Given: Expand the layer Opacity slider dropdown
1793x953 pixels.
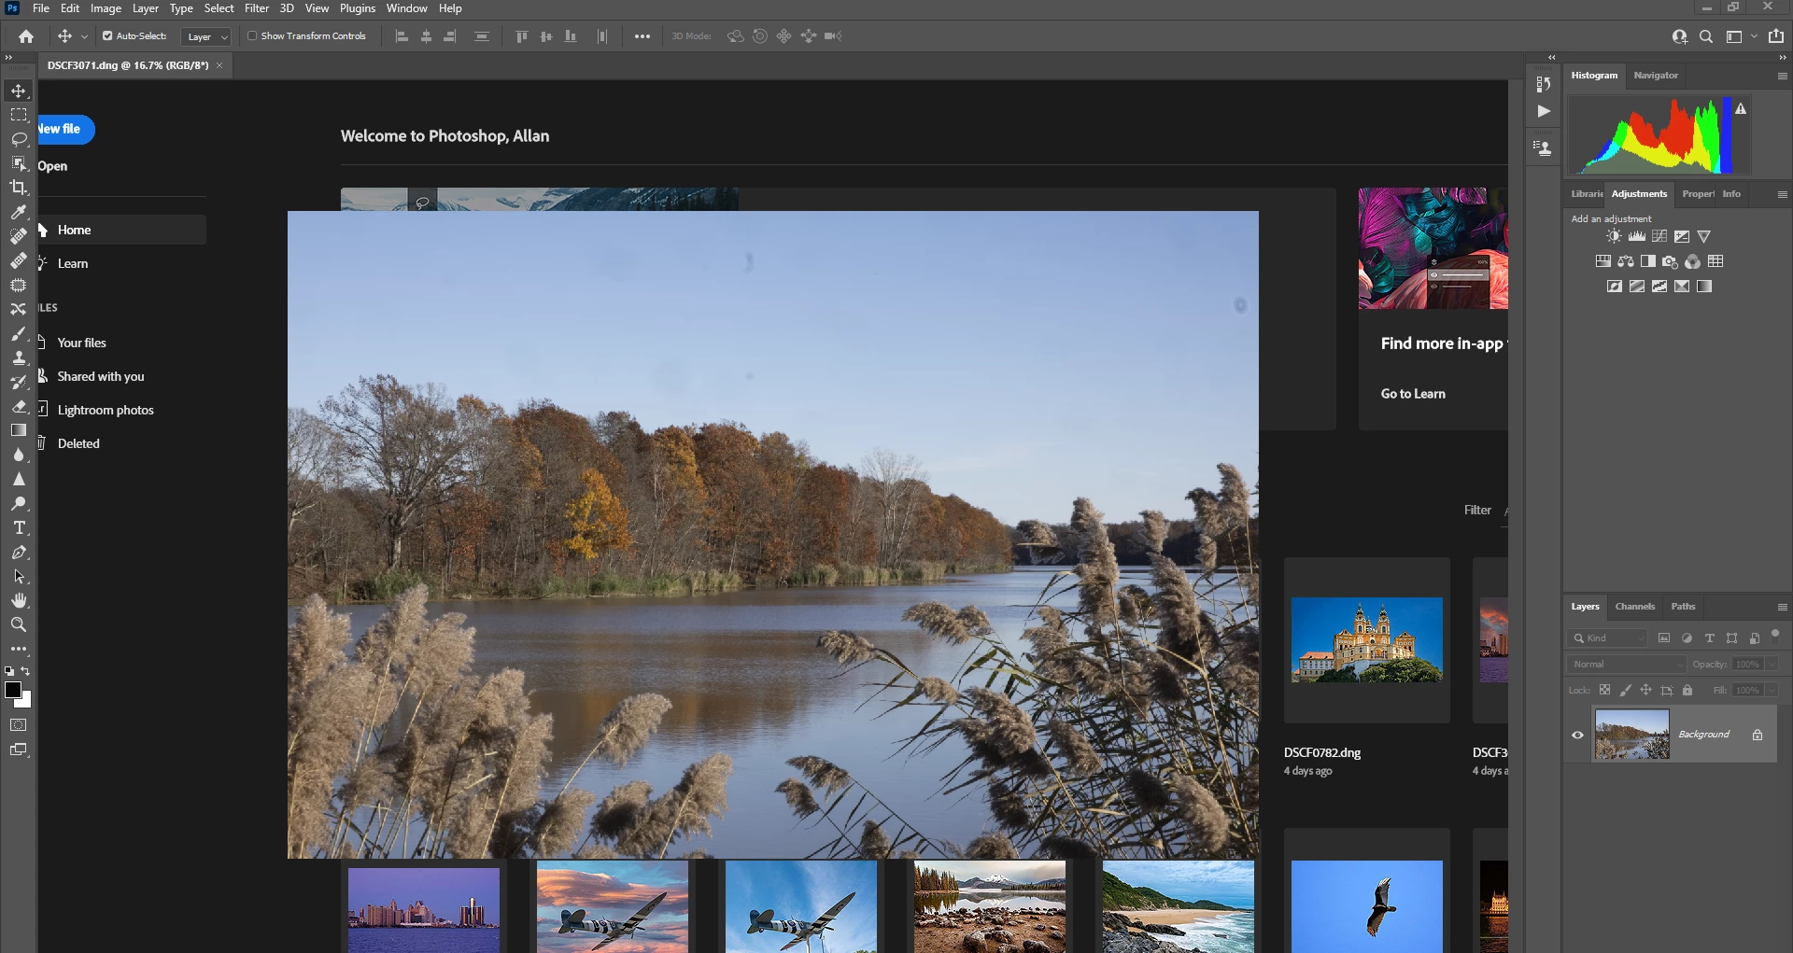Looking at the screenshot, I should pyautogui.click(x=1772, y=665).
